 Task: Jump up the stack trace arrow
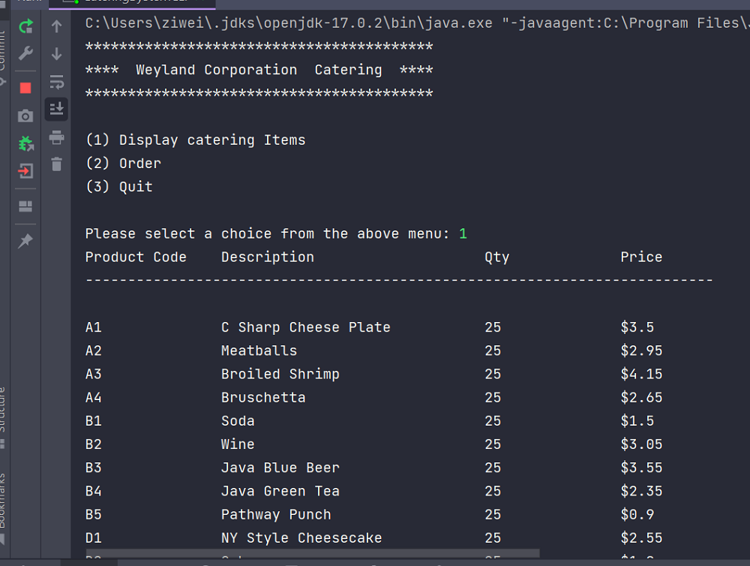click(56, 26)
